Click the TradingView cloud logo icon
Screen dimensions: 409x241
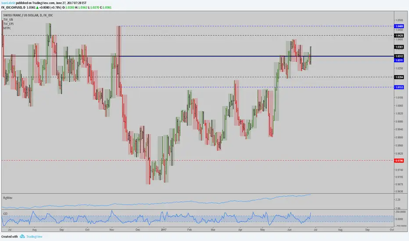coord(22,236)
